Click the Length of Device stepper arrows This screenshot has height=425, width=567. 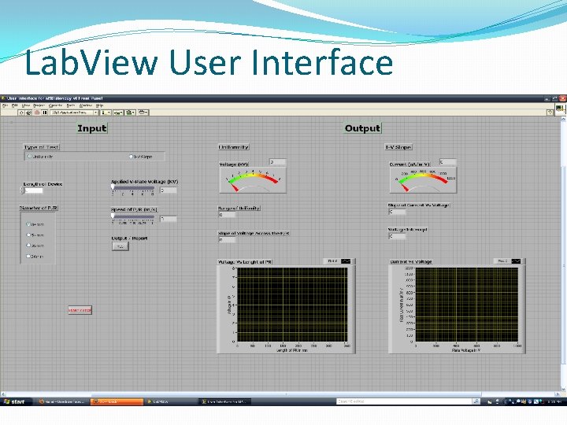[22, 190]
